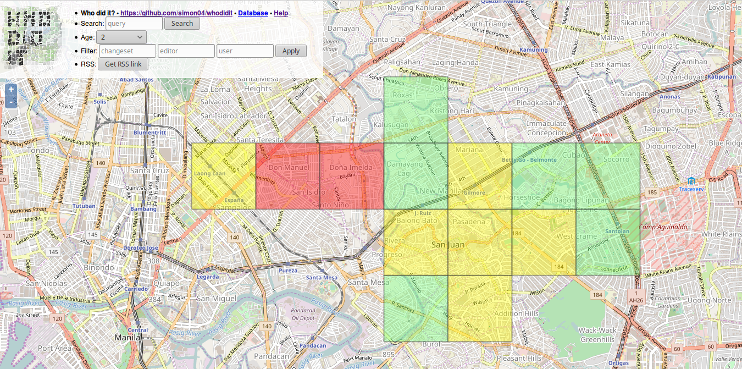Click the Traceserv marker icon on map
The height and width of the screenshot is (369, 742).
point(691,181)
